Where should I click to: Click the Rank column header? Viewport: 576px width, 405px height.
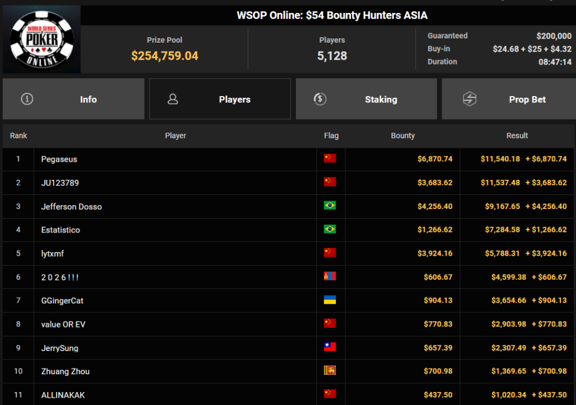[x=19, y=136]
